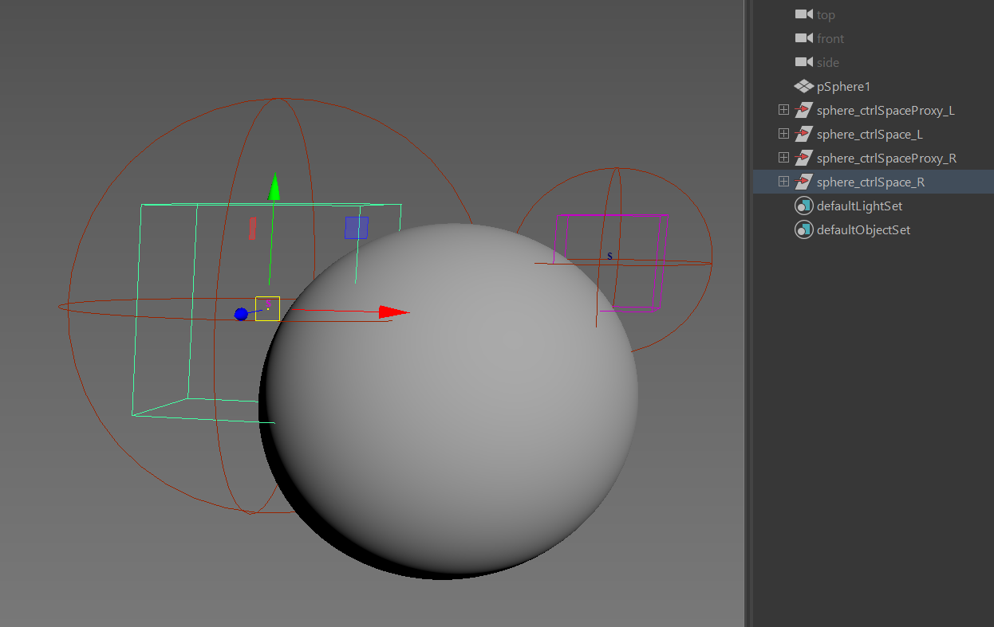
Task: Click the blue plane manipulator handle
Action: click(x=357, y=228)
